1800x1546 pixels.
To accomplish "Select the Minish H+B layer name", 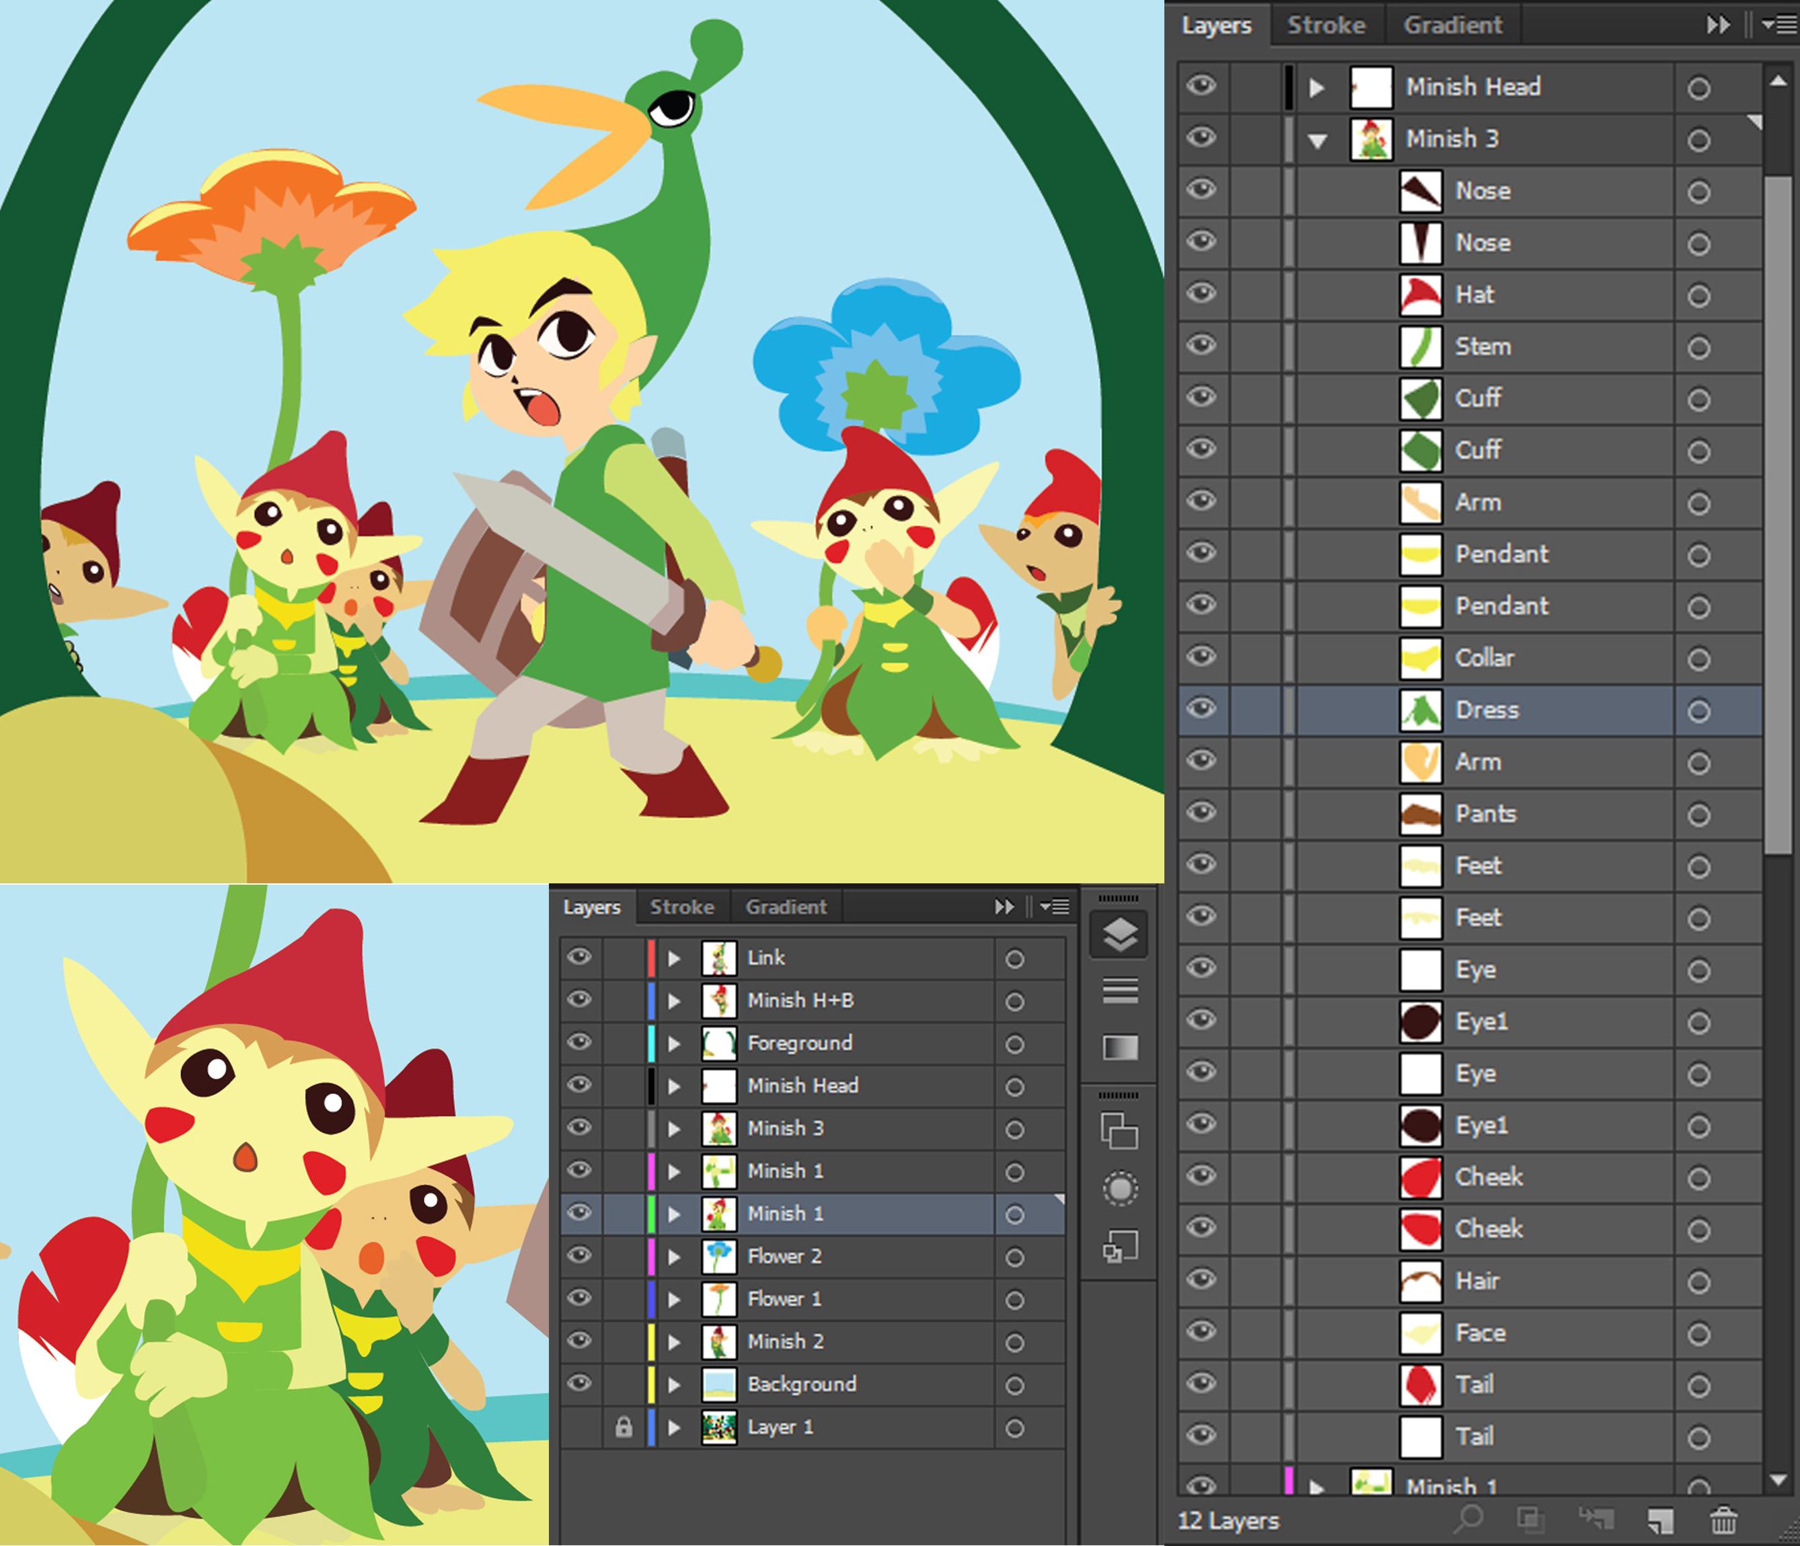I will [800, 1000].
